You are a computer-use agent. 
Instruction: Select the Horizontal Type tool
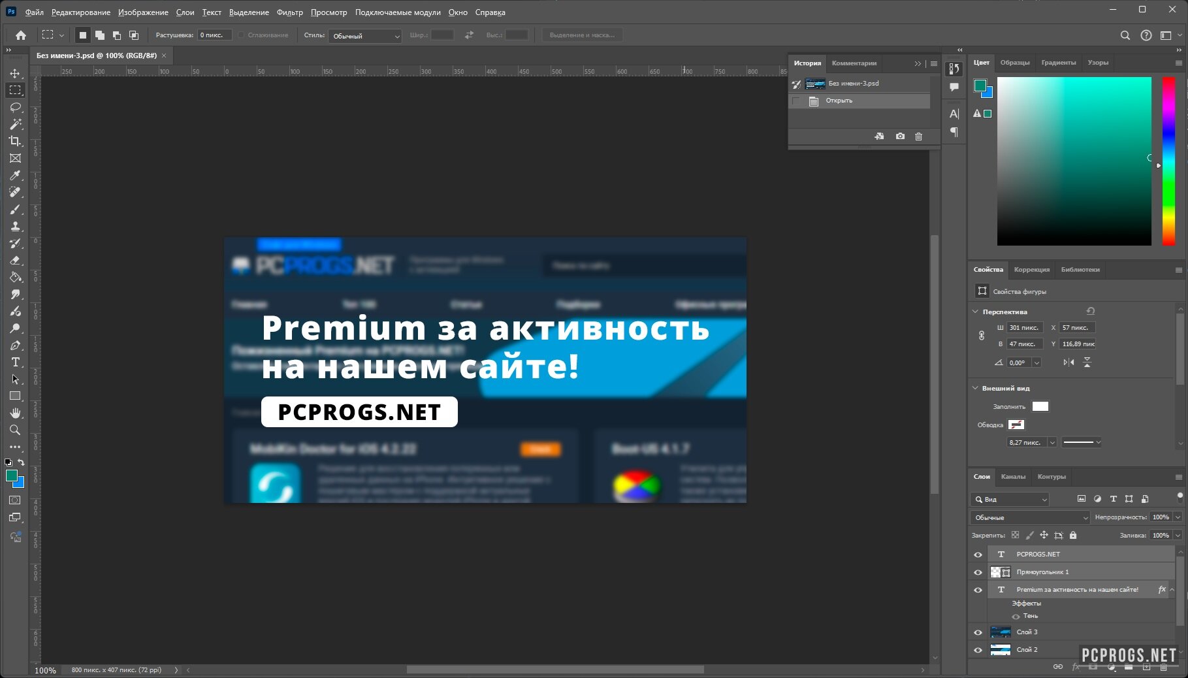[15, 362]
